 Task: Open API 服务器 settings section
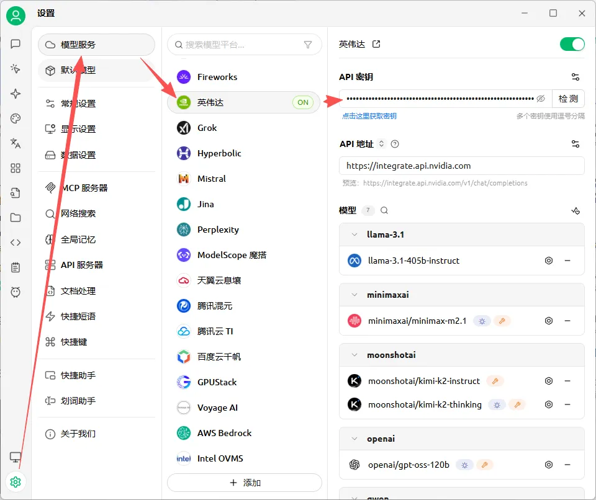pos(97,265)
